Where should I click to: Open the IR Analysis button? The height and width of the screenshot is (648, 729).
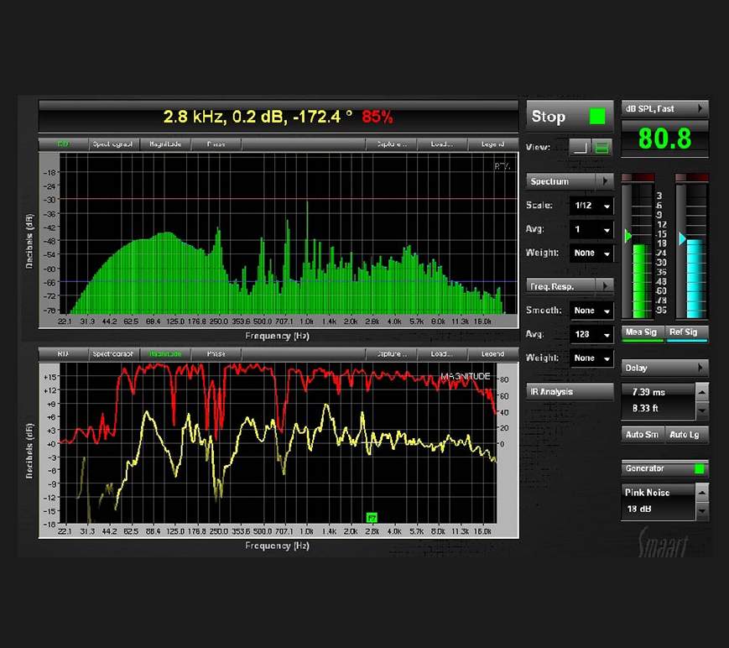point(570,392)
